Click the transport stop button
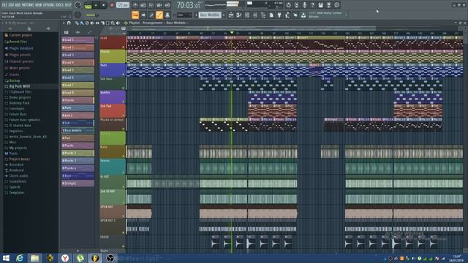 [x=104, y=5]
